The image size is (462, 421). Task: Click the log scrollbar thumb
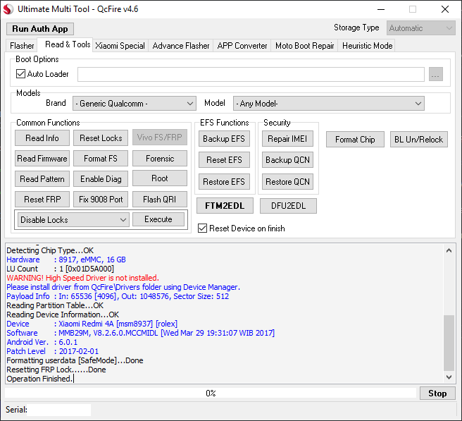pos(449,343)
